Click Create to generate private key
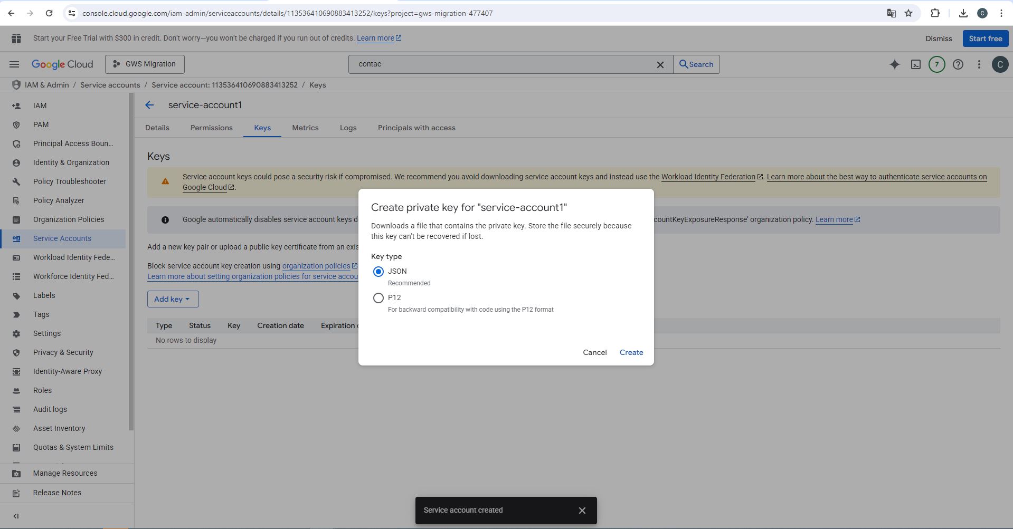Viewport: 1013px width, 529px height. click(631, 352)
